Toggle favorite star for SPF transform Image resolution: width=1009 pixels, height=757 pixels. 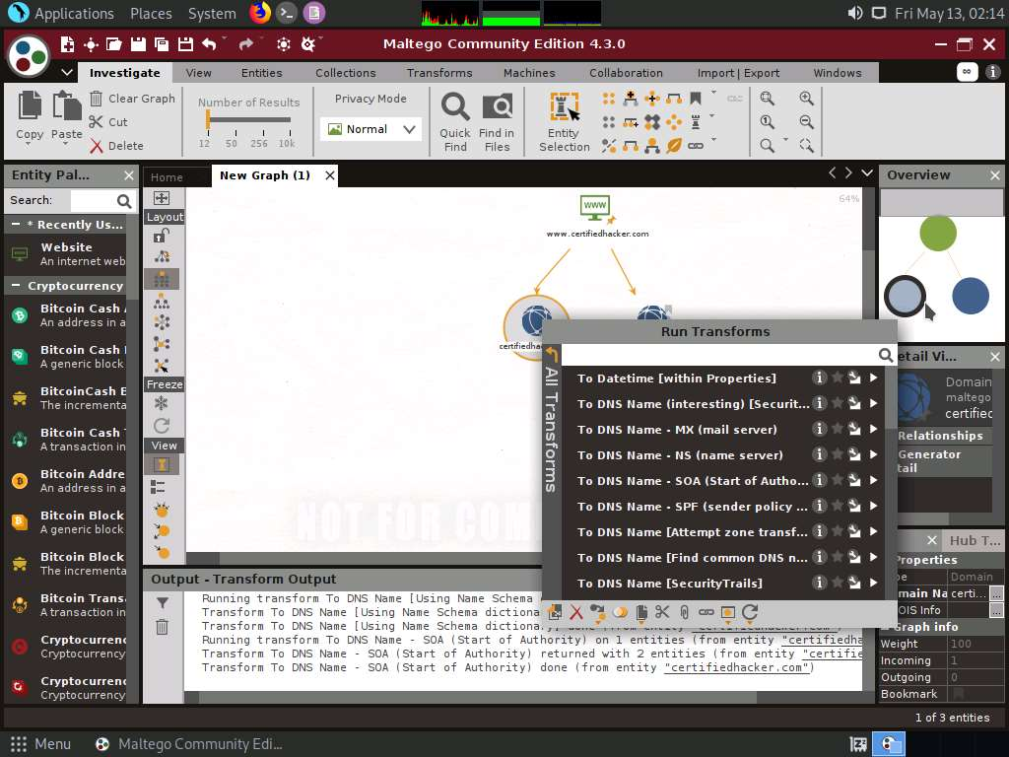click(838, 506)
